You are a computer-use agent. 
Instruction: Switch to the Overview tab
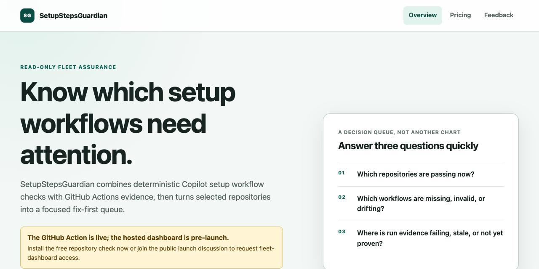pyautogui.click(x=423, y=16)
